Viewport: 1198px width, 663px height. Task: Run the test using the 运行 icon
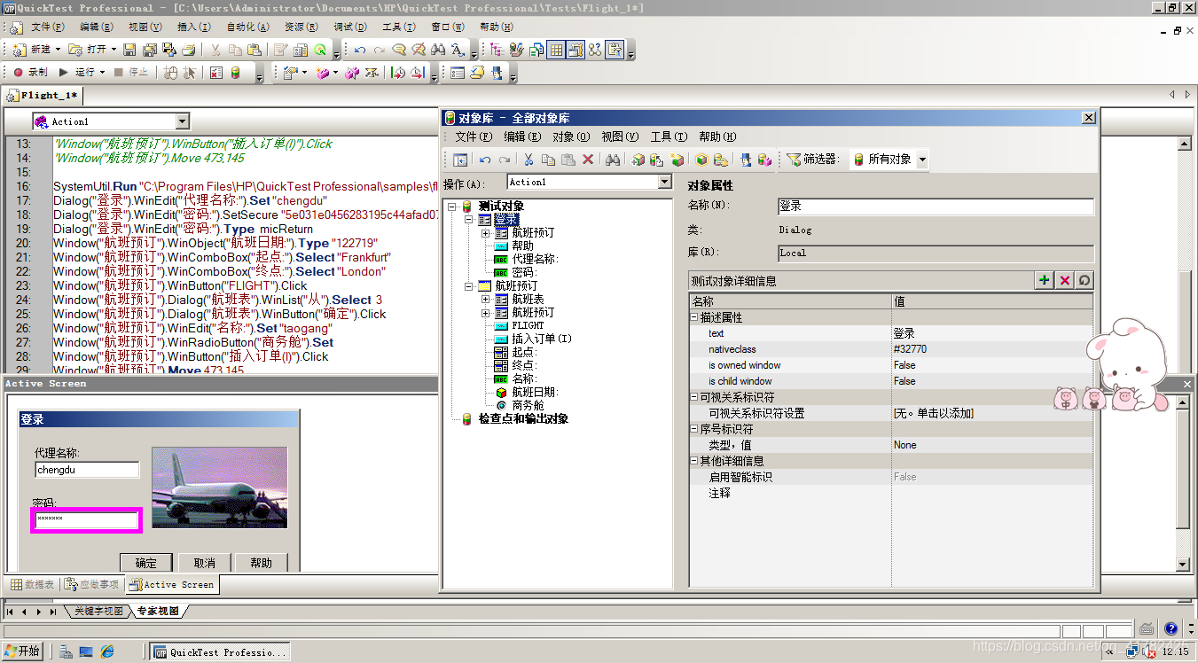pyautogui.click(x=63, y=74)
